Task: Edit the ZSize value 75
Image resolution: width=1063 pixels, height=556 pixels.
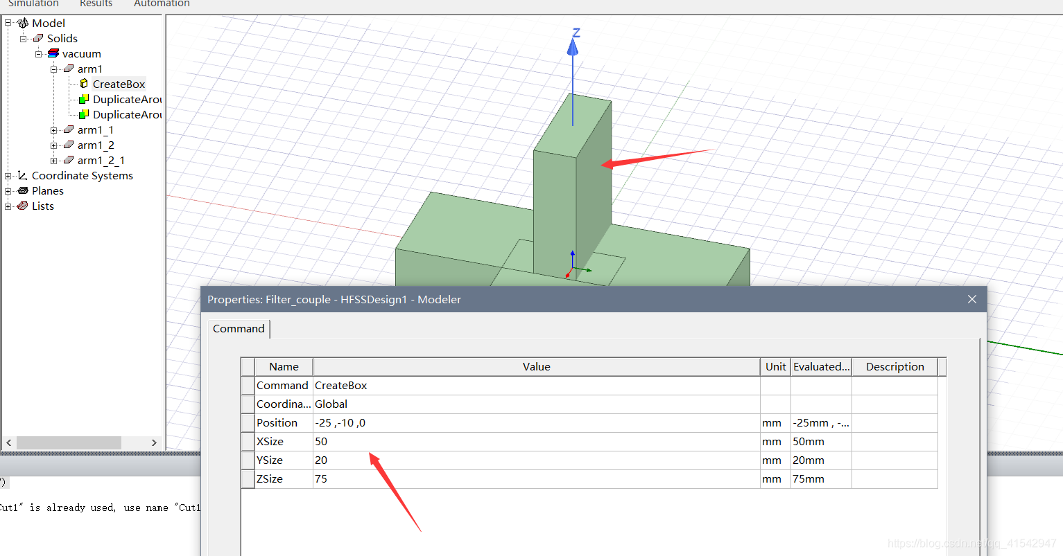Action: 537,479
